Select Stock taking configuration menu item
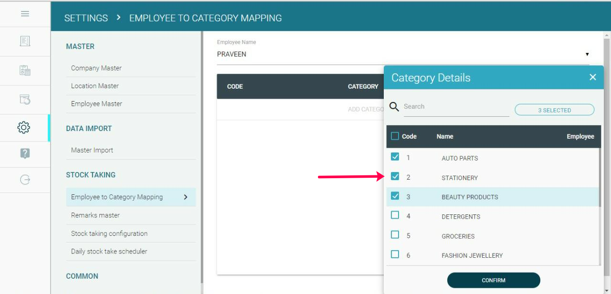Screen dimensions: 611x294 tap(109, 233)
